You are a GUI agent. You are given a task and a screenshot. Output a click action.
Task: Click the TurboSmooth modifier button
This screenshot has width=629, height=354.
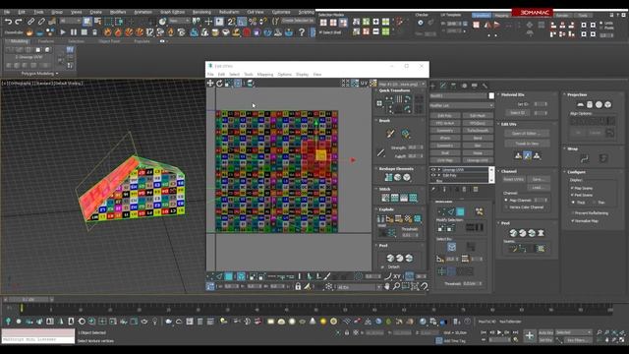tap(478, 131)
